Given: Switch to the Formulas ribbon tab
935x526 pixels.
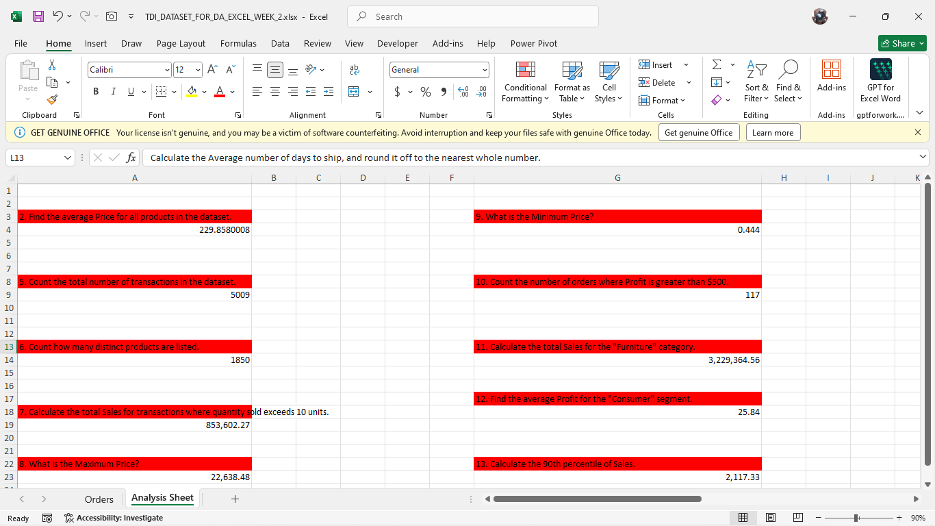Looking at the screenshot, I should [x=238, y=43].
